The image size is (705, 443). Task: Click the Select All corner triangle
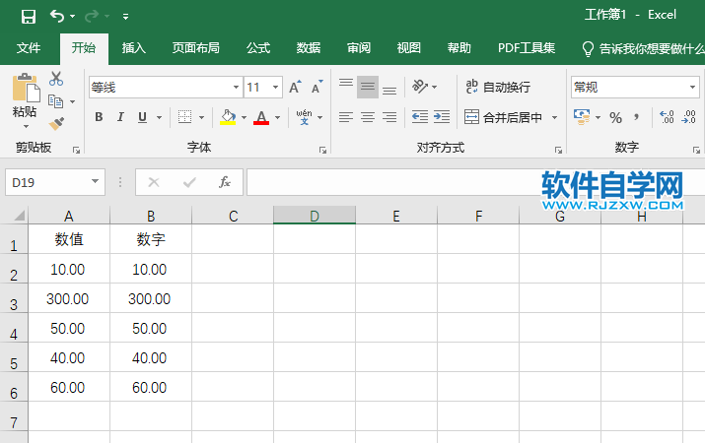click(19, 216)
